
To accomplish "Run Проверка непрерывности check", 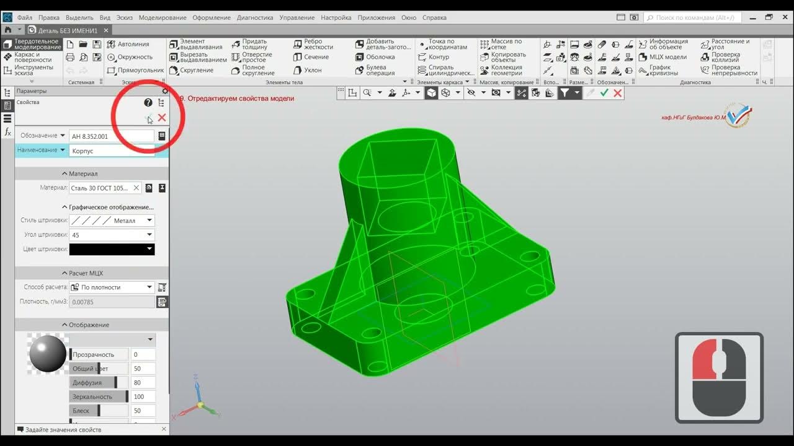I will coord(729,70).
